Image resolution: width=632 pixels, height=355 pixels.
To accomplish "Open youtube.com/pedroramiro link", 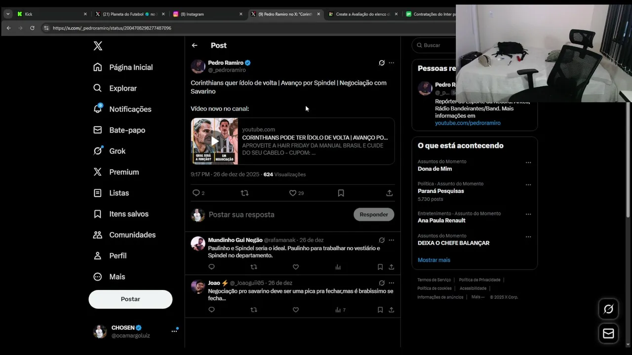I will [x=468, y=123].
